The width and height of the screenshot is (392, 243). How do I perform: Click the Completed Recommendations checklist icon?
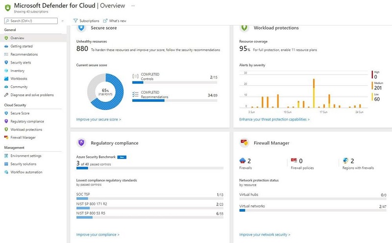pyautogui.click(x=135, y=94)
